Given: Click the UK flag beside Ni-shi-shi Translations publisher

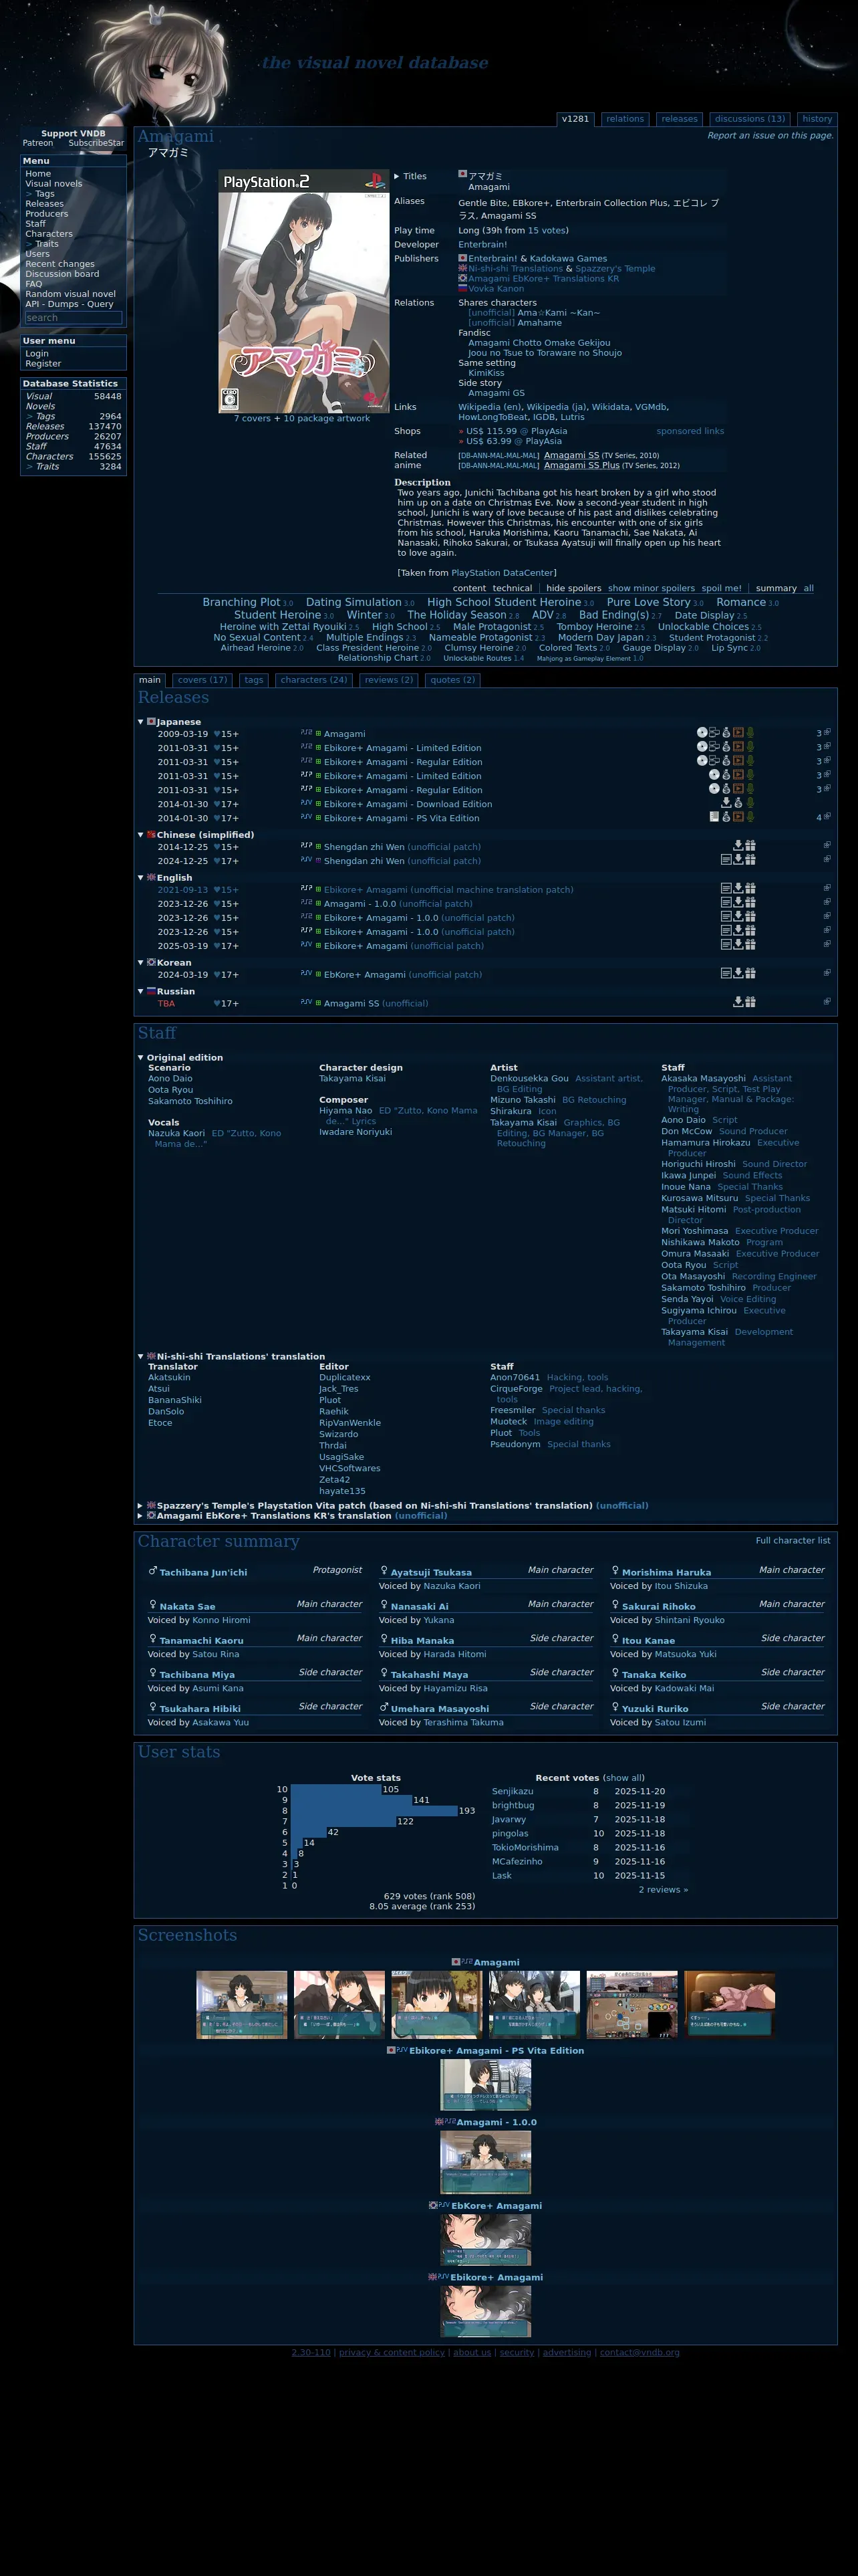Looking at the screenshot, I should pos(462,268).
